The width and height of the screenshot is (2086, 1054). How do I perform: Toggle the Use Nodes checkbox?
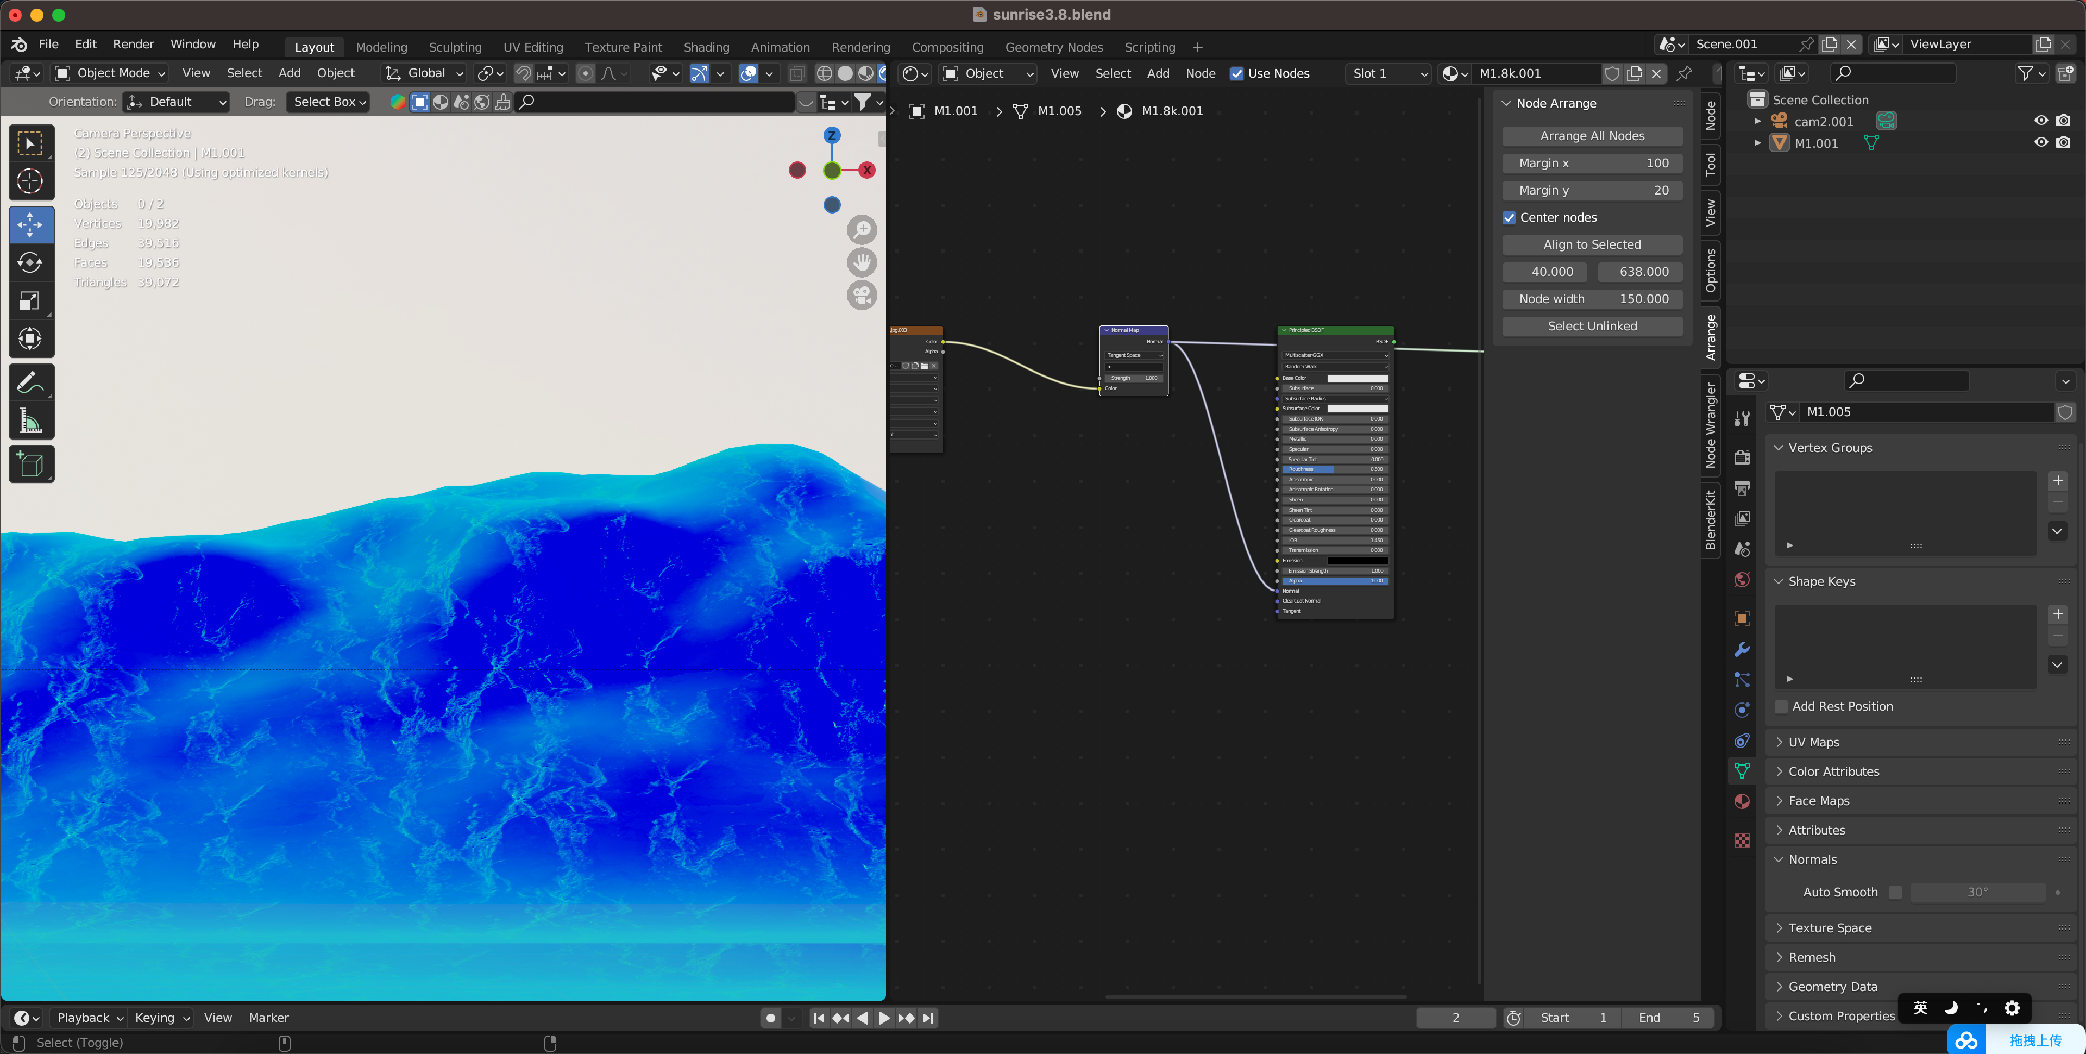[1236, 74]
